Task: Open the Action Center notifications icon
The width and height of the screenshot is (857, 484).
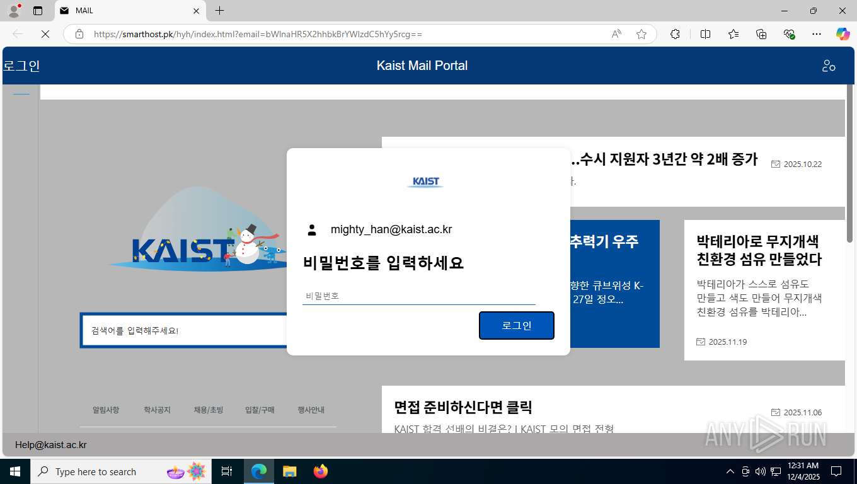Action: (x=836, y=471)
